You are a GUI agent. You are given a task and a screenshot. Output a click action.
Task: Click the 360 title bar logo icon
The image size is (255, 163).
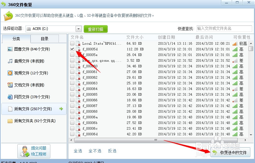coord(3,4)
